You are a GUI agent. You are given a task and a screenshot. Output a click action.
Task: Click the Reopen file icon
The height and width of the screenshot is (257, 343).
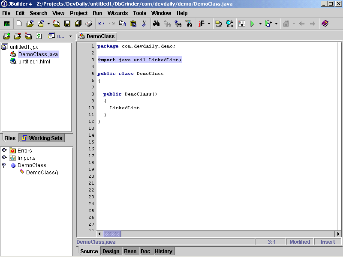(41, 24)
